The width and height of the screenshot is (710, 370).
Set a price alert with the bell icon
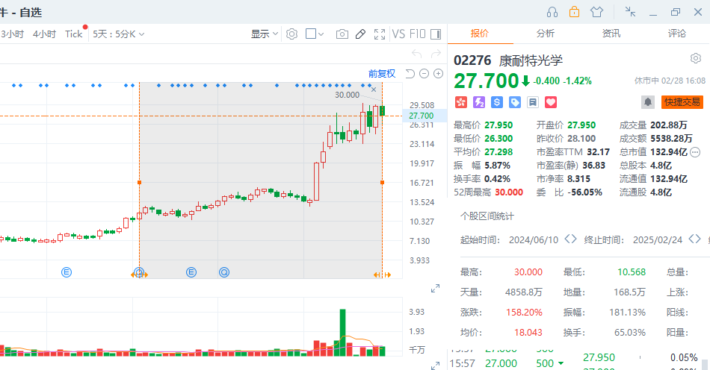648,102
